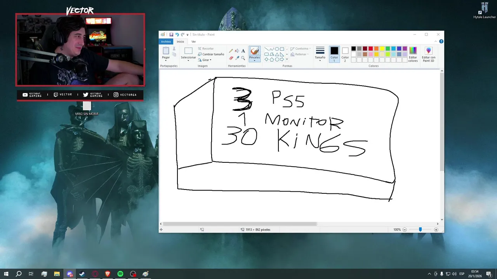Click the vertical scrollbar of canvas
The width and height of the screenshot is (497, 279).
click(x=442, y=122)
